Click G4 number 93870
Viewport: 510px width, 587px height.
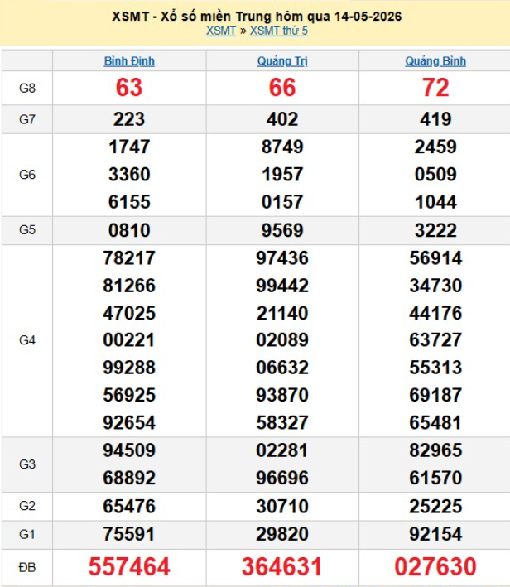pos(282,395)
